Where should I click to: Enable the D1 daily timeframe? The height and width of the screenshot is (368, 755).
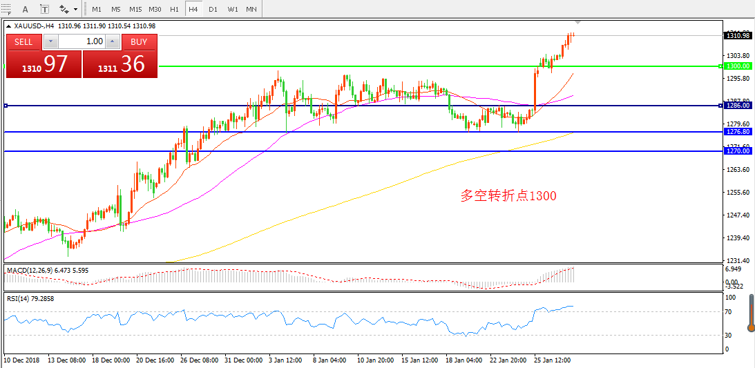[x=213, y=10]
